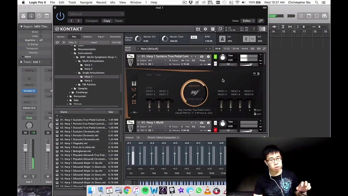The height and width of the screenshot is (196, 348).
Task: Unmute the red M on Harp 1 Multi
Action: 215,130
